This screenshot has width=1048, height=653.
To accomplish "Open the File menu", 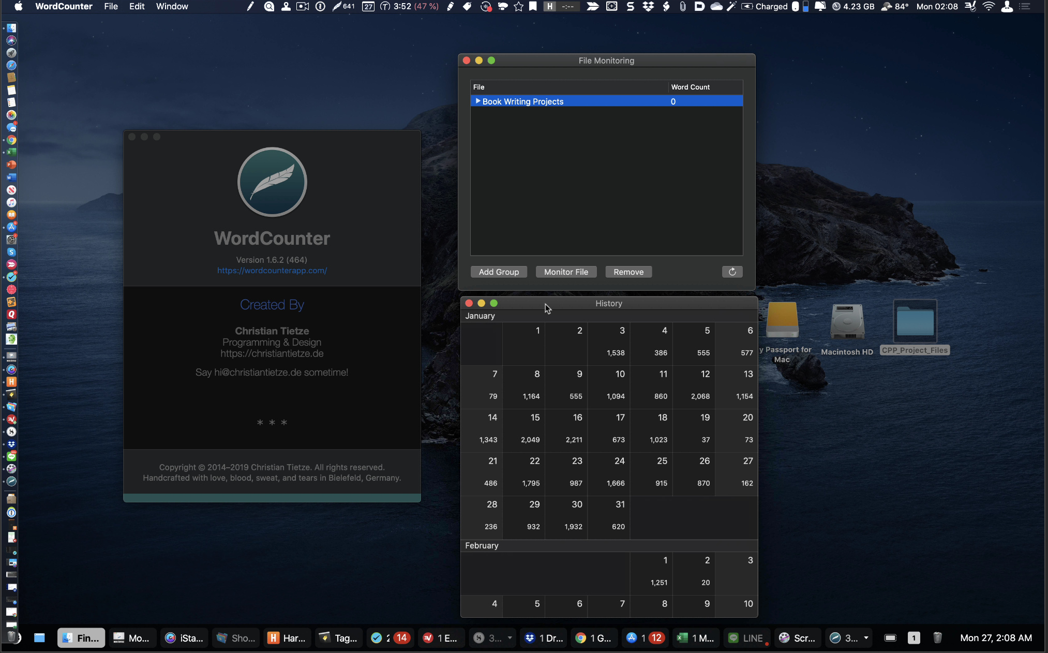I will (111, 6).
